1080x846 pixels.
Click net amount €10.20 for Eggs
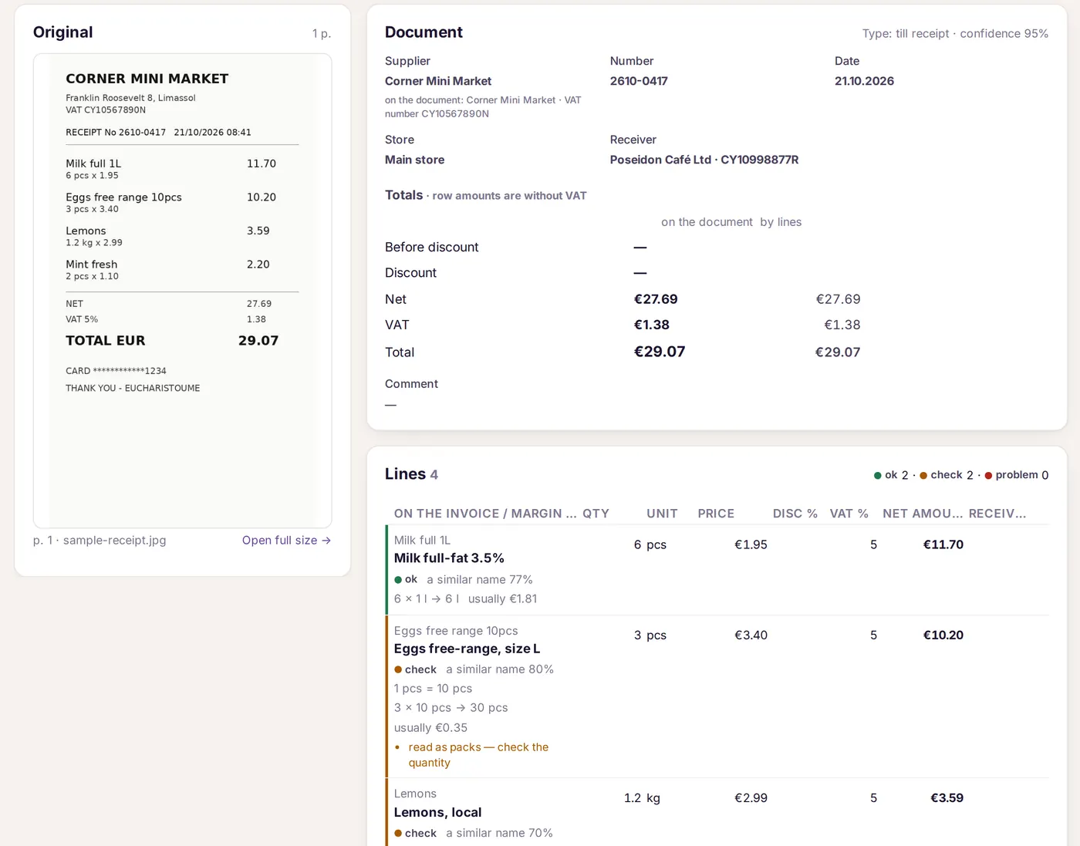[943, 635]
